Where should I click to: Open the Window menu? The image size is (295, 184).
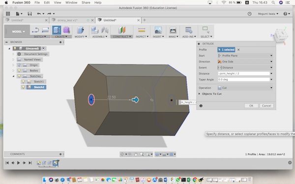(x=71, y=2)
